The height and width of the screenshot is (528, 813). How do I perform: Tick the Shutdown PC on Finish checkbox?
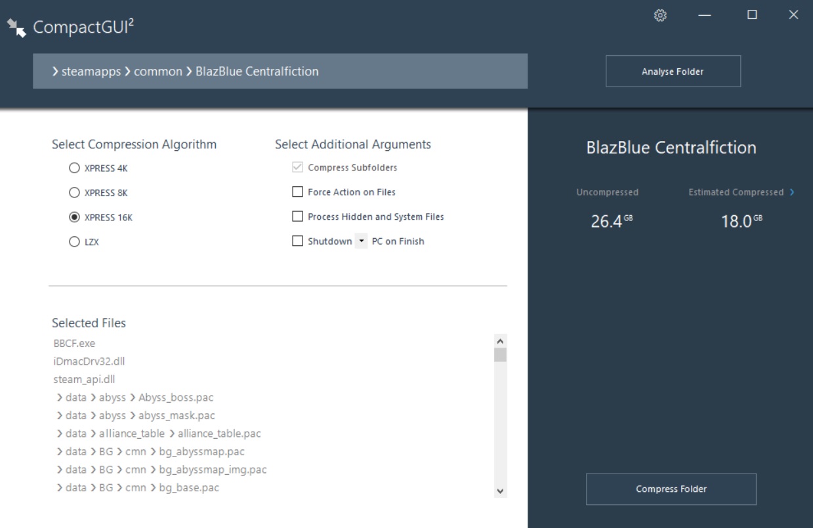point(297,241)
